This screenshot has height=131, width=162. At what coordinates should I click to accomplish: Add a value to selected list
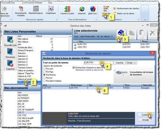(121, 34)
